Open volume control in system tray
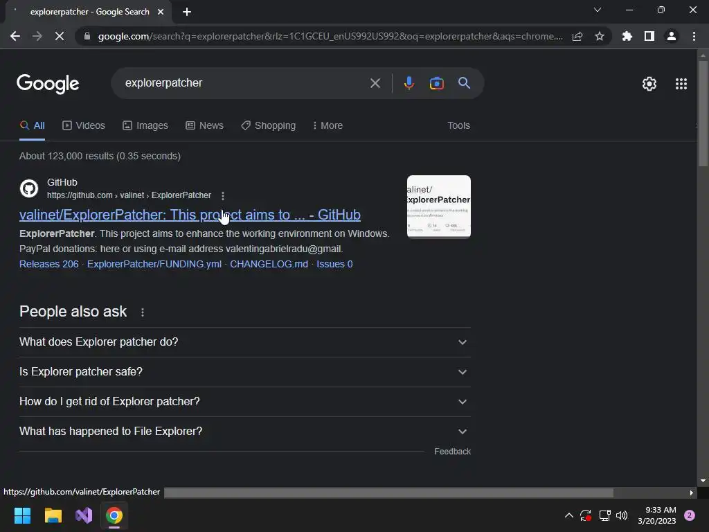The image size is (709, 532). (622, 515)
